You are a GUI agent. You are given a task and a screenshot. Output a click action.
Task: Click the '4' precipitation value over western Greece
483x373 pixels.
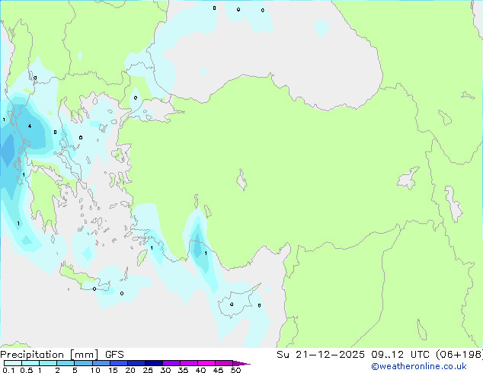30,126
